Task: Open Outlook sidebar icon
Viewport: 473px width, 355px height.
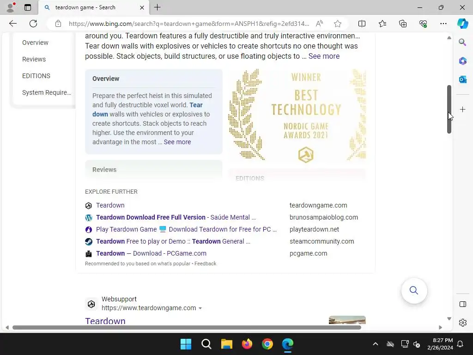Action: coord(462,80)
